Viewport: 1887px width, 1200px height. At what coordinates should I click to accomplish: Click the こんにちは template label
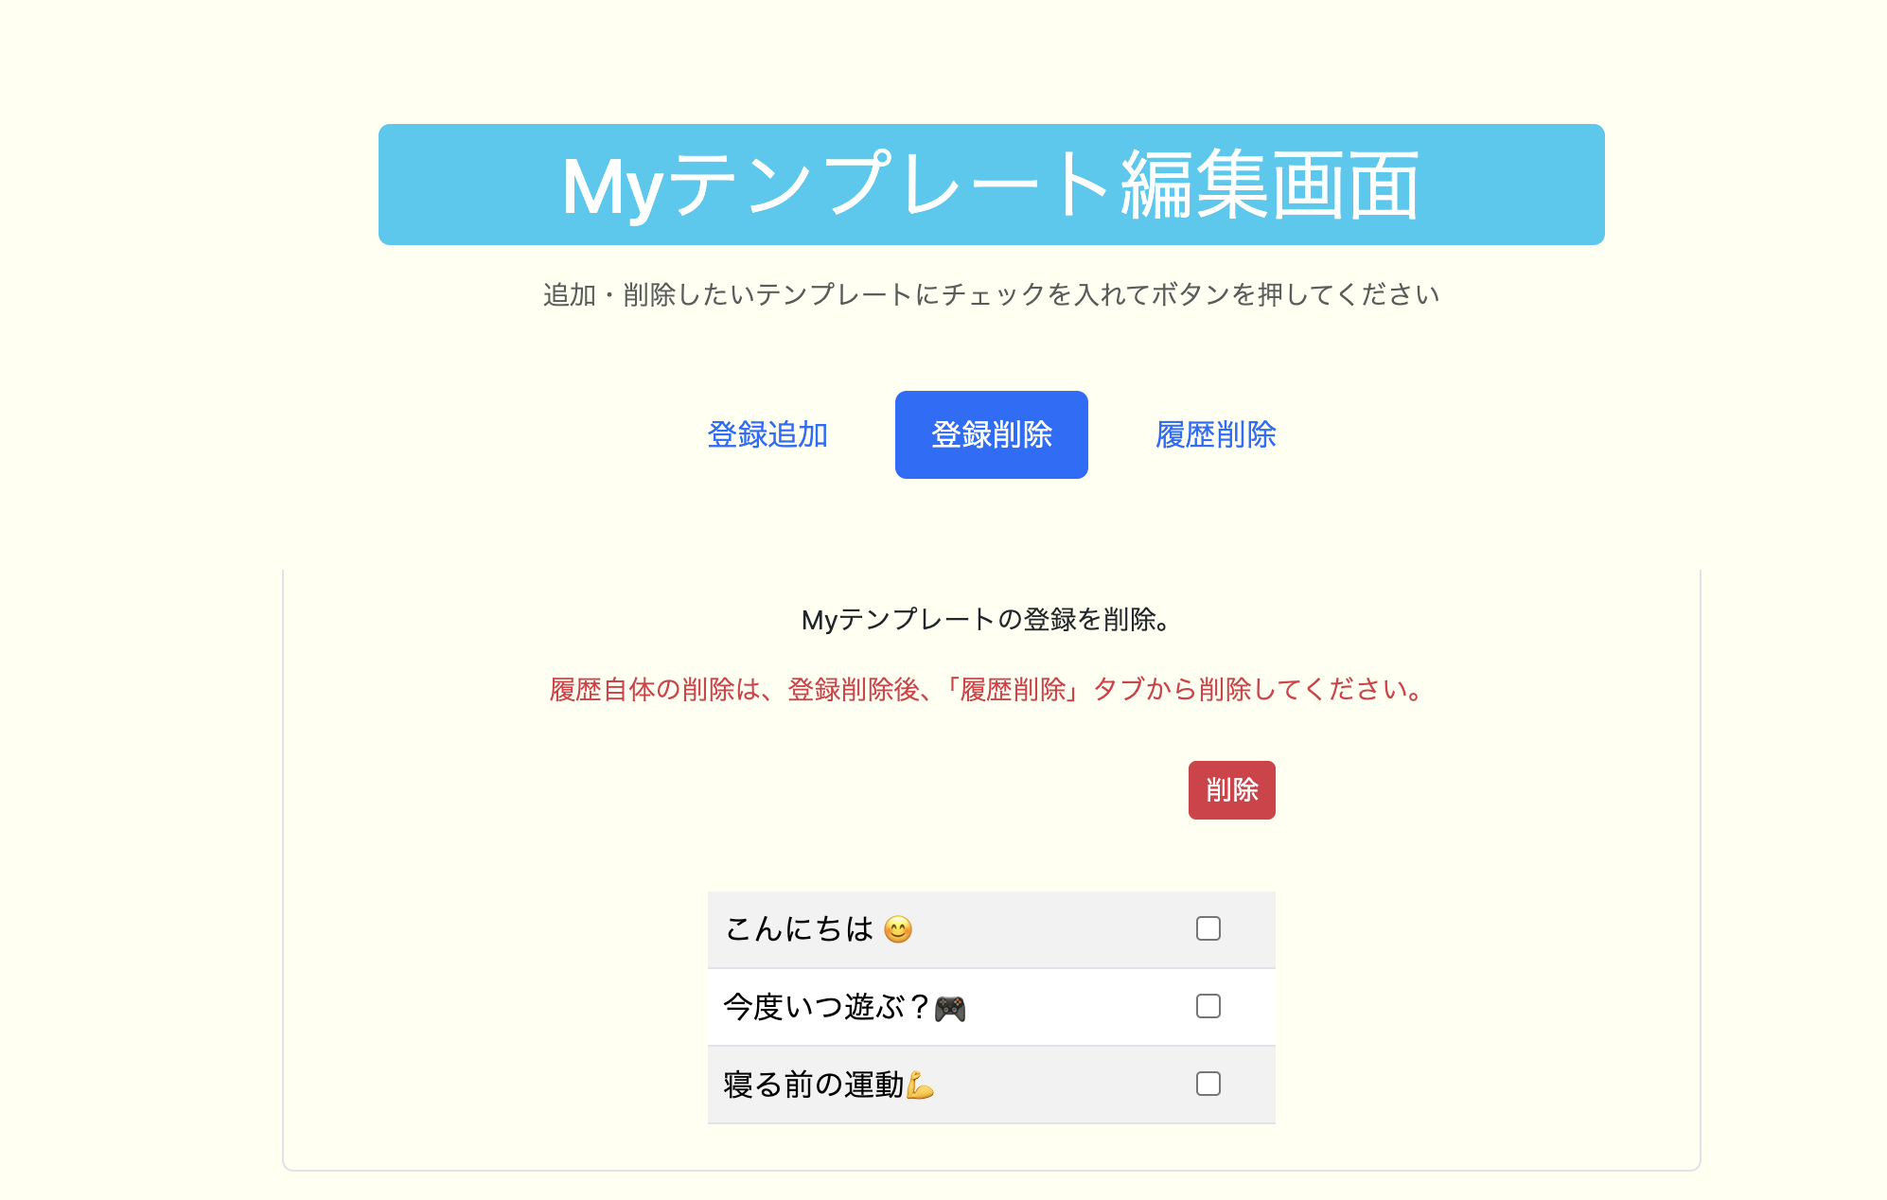[x=799, y=929]
